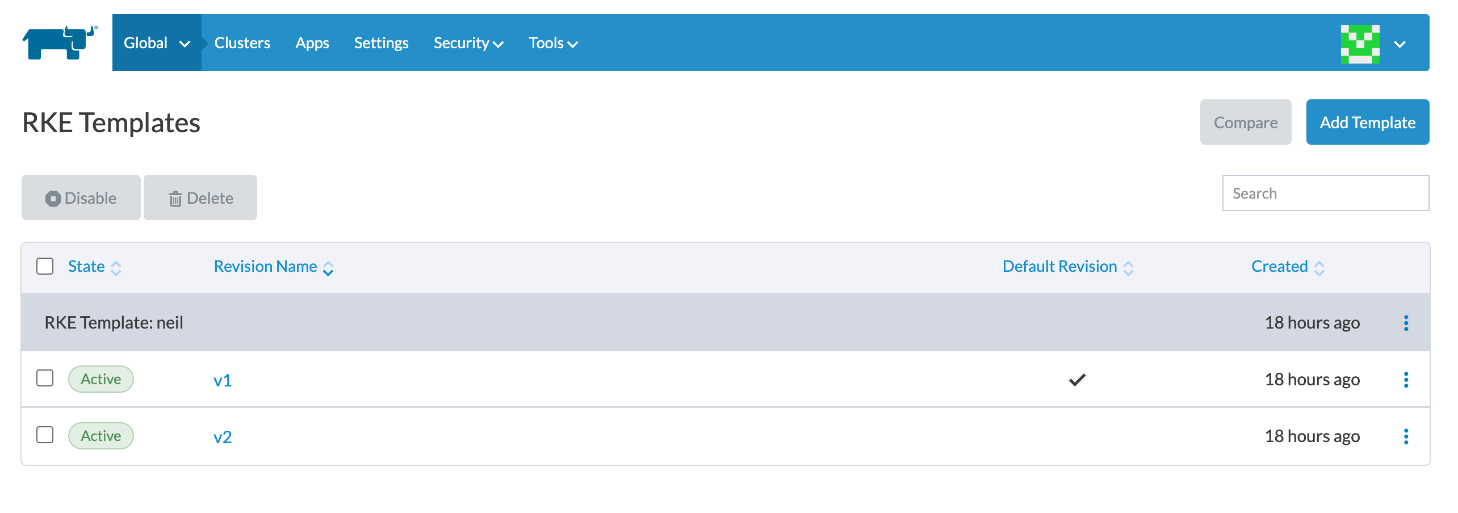Click the Add Template button
This screenshot has height=513, width=1458.
(x=1368, y=122)
